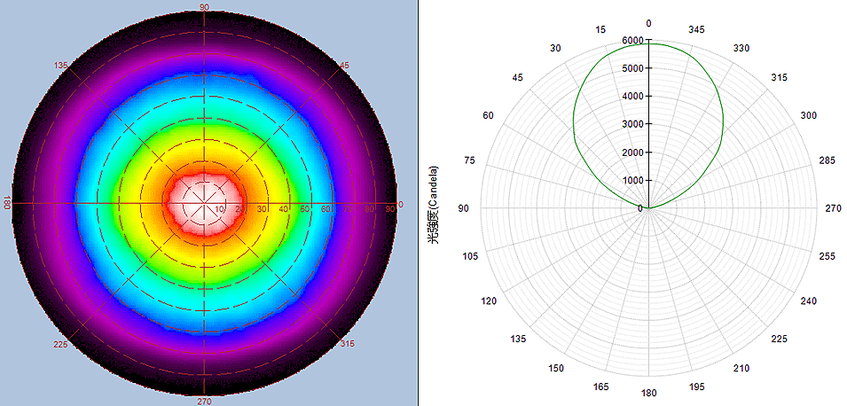Click the 光強度(Candela) axis title

[435, 204]
